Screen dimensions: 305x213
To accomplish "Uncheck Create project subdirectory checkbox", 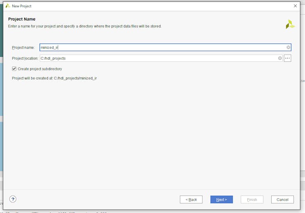I will coord(14,69).
